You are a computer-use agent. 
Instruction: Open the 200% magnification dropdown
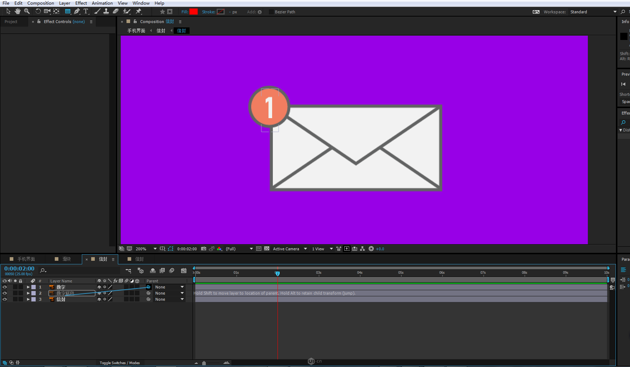click(155, 249)
